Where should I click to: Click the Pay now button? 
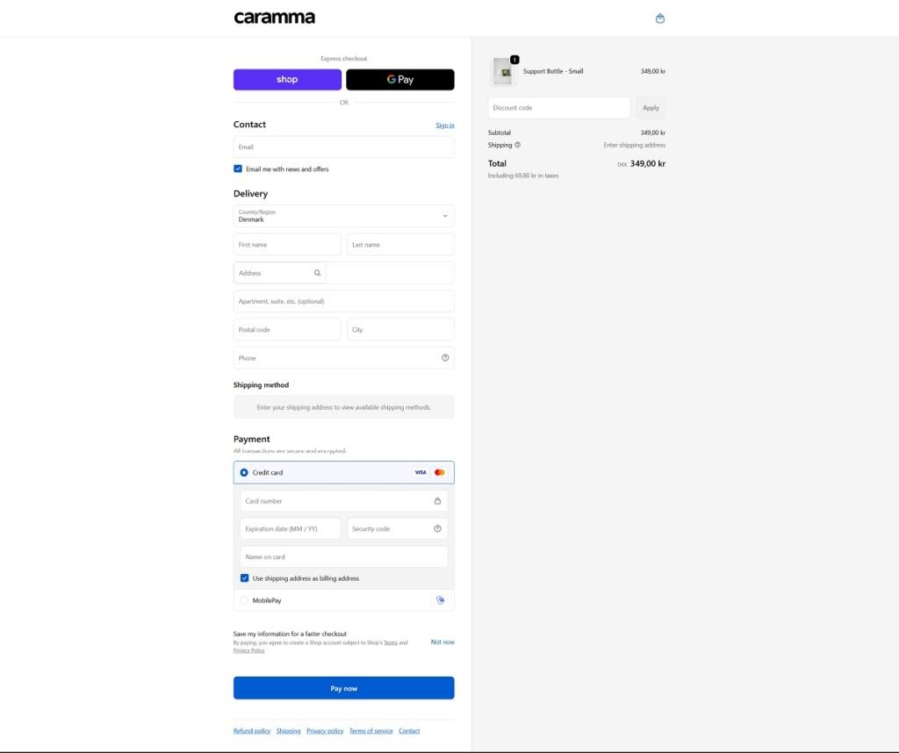343,688
